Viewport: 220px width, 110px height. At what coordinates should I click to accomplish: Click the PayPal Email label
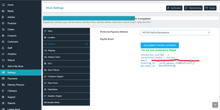pos(107,39)
